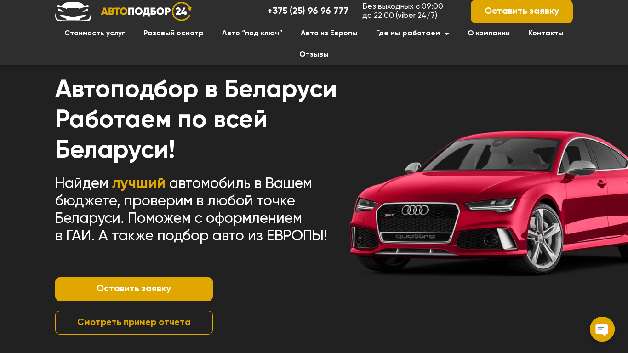Viewport: 628px width, 353px height.
Task: Click the Автоподбор в Беларуси headline
Action: pyautogui.click(x=196, y=89)
